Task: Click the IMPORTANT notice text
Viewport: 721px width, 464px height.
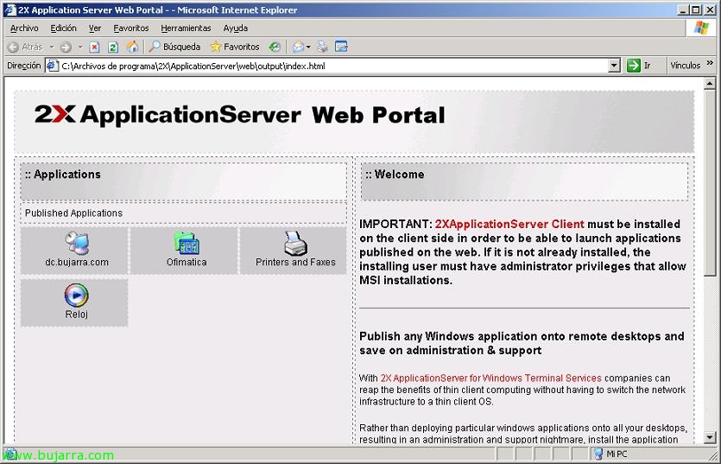Action: (522, 251)
